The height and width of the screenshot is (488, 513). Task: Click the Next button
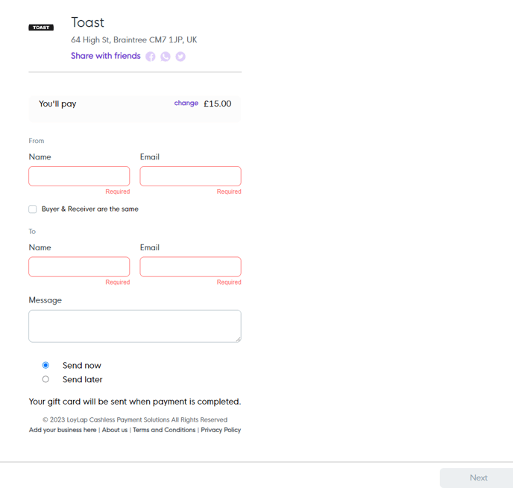point(478,478)
